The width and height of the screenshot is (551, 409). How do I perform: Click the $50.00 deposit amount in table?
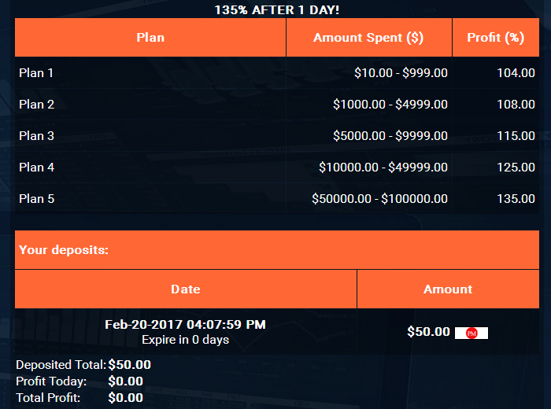(x=428, y=332)
